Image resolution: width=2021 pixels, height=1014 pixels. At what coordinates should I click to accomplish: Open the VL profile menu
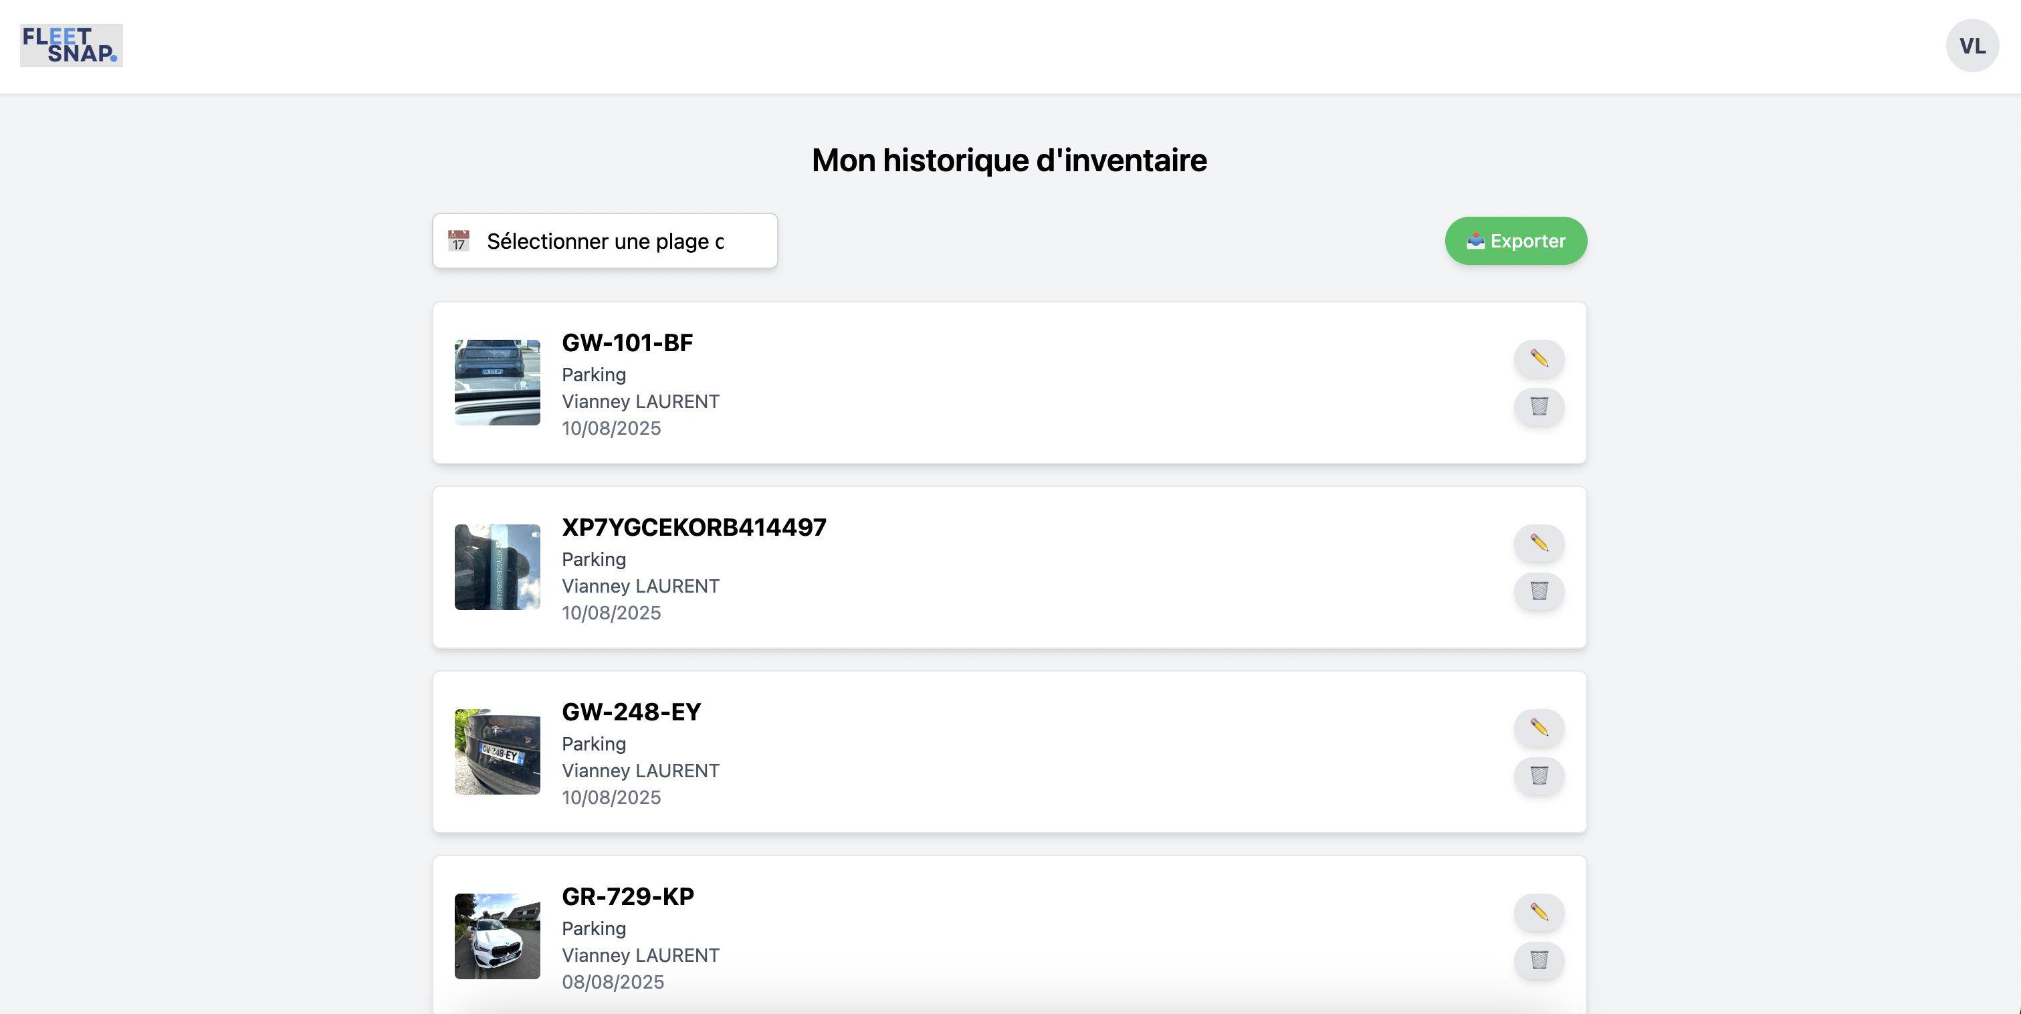pos(1972,45)
